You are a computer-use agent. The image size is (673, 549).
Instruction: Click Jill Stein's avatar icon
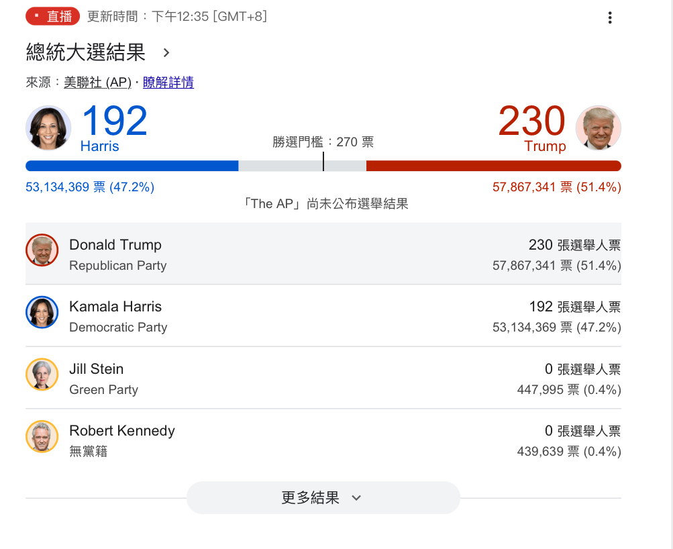(x=42, y=375)
